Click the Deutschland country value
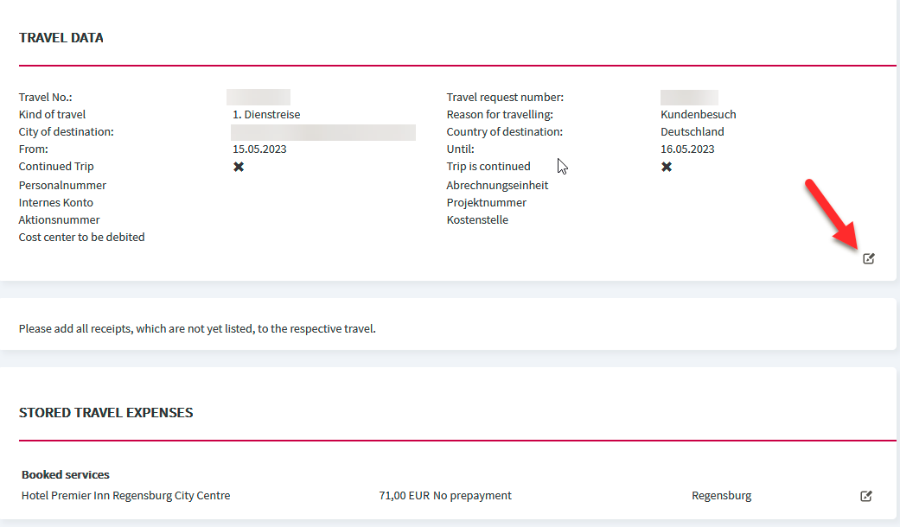The height and width of the screenshot is (527, 900). [x=693, y=132]
